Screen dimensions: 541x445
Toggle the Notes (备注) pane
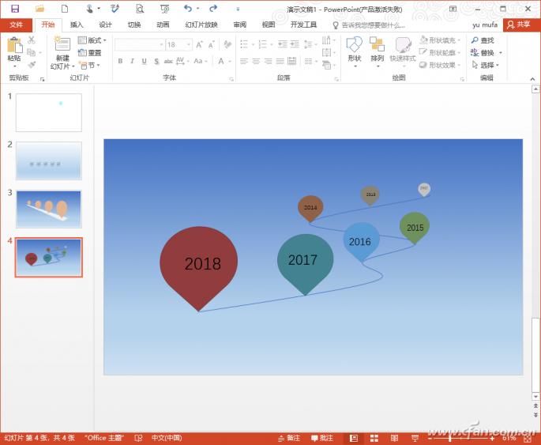pos(288,438)
